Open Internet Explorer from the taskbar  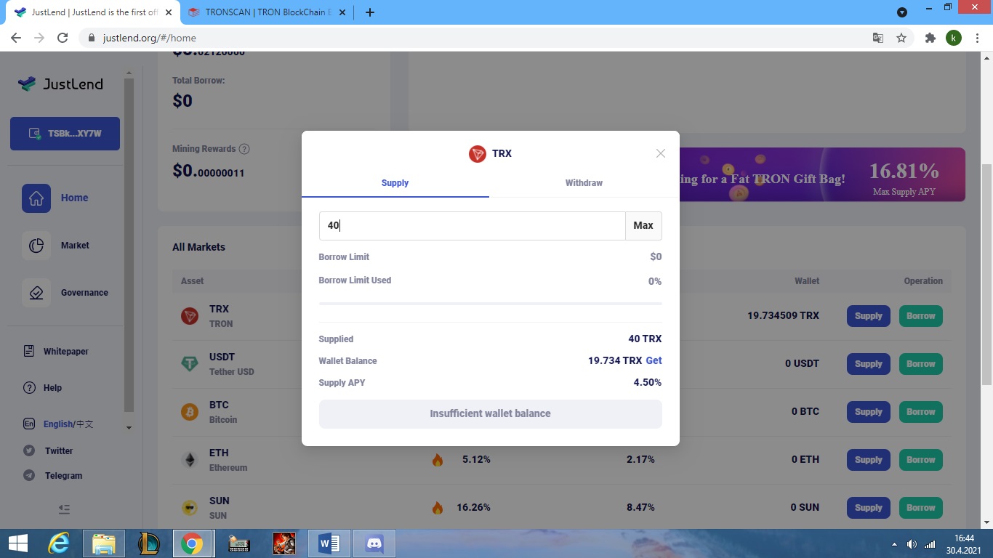[58, 543]
